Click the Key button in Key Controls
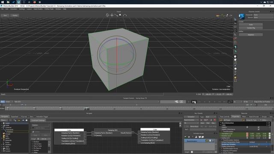Viewport: 274px width, 154px height. coord(206,120)
